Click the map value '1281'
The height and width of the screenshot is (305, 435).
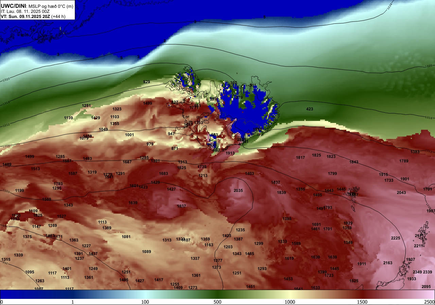pos(86,106)
